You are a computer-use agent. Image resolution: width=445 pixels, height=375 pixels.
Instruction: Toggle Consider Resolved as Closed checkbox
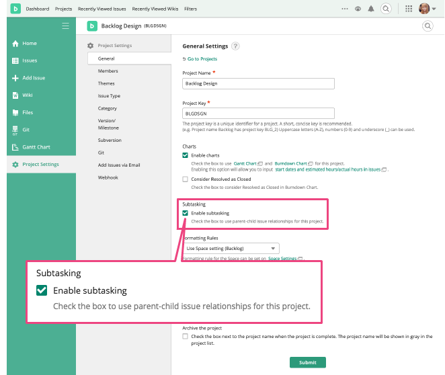point(186,179)
